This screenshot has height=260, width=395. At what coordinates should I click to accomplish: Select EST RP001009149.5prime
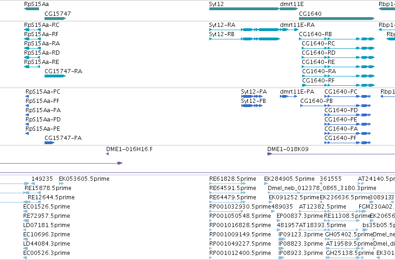[240, 235]
